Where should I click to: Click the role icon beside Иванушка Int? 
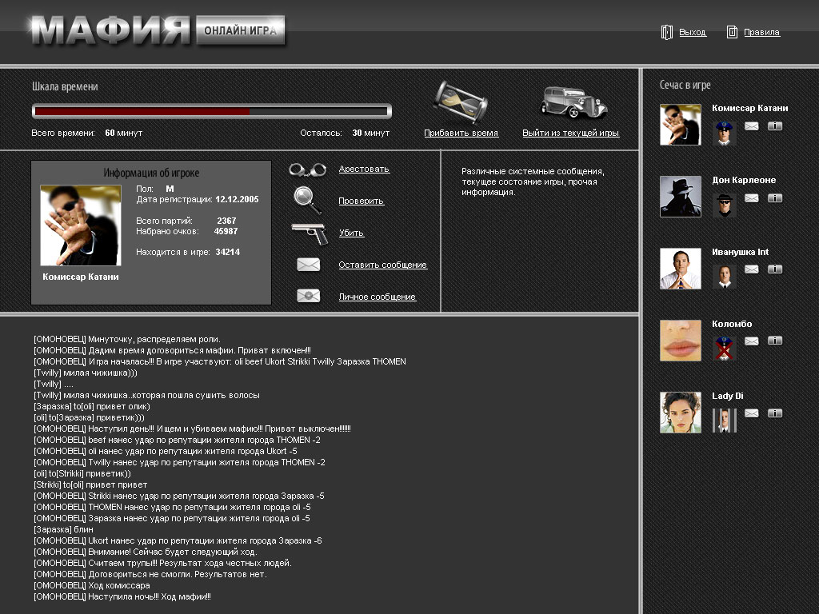[725, 277]
